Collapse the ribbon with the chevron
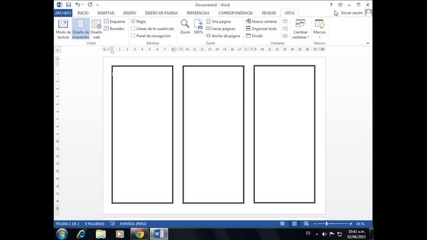Viewport: 427px width, 240px height. click(x=368, y=43)
